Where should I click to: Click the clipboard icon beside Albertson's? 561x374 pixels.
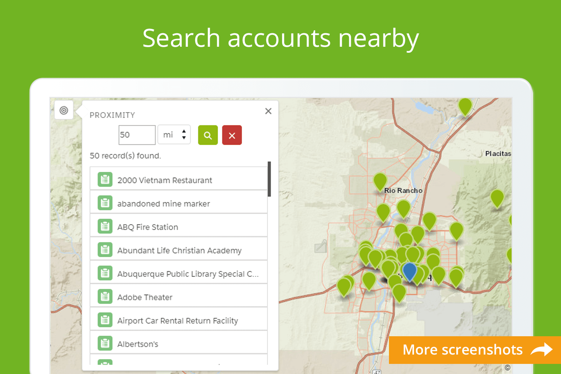pos(105,343)
